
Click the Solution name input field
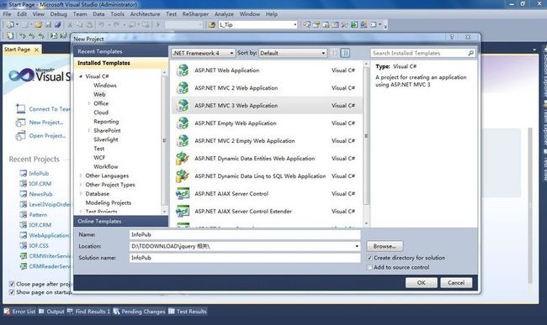(x=245, y=258)
